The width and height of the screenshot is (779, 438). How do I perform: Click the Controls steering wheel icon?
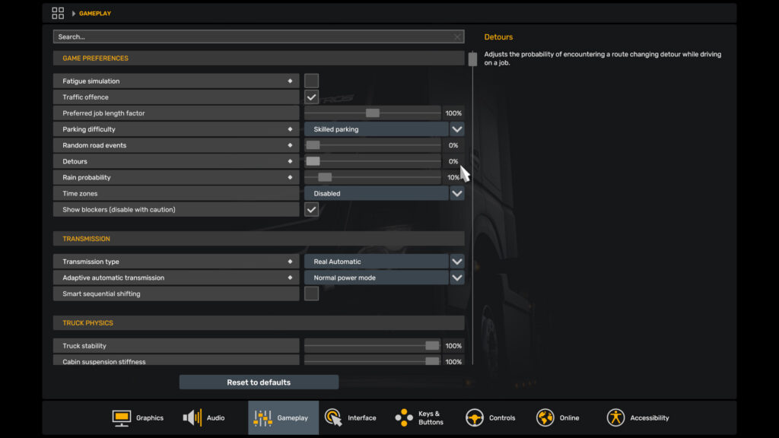474,417
